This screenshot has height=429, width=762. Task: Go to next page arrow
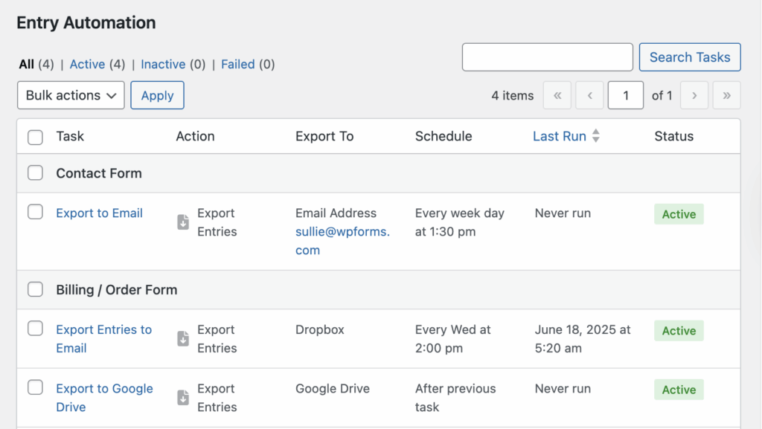click(694, 95)
